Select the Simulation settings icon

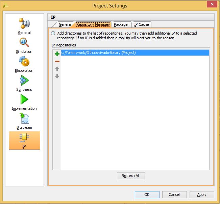(24, 45)
